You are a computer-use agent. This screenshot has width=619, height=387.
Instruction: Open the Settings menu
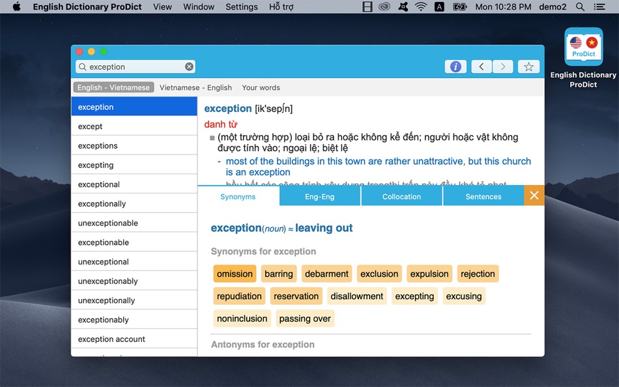tap(242, 7)
